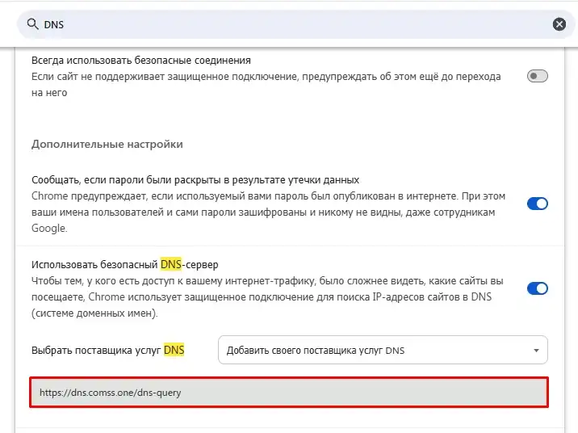This screenshot has height=433, width=578.
Task: Click the DNS provider dropdown arrow
Action: (537, 351)
